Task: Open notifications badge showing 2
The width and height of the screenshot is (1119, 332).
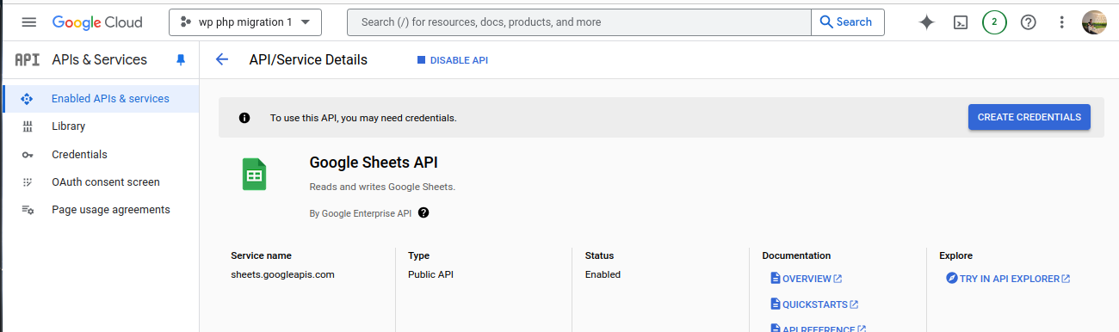Action: tap(994, 22)
